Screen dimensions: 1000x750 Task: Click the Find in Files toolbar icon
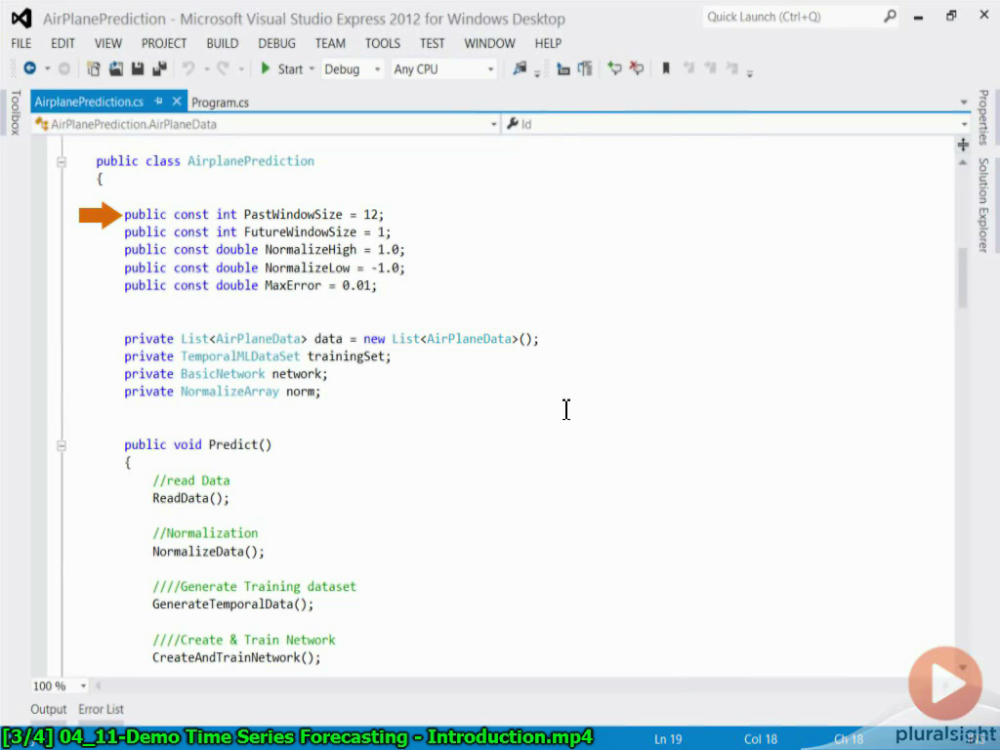click(520, 68)
